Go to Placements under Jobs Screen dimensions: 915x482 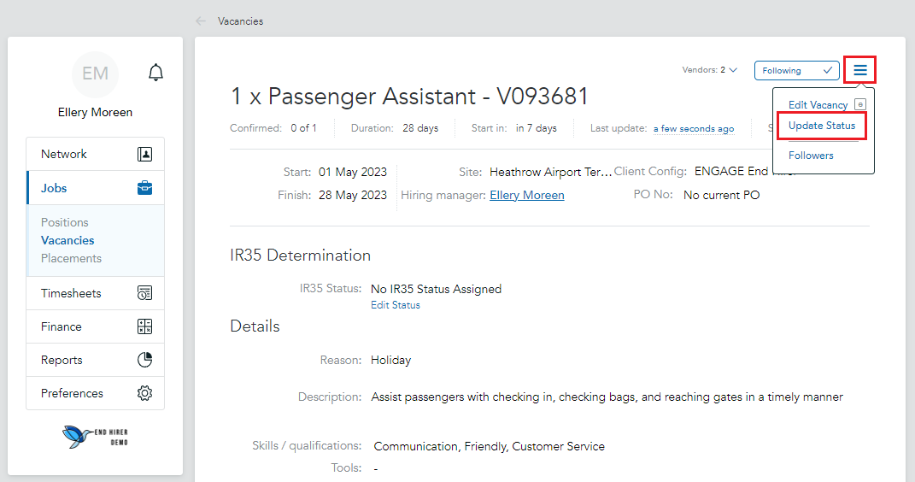[x=71, y=258]
